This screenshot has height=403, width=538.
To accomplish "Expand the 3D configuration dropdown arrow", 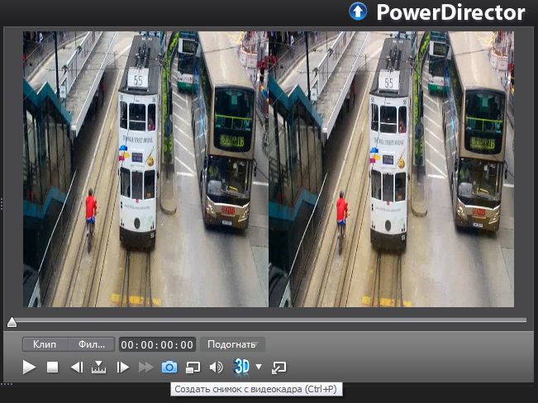I will (259, 367).
